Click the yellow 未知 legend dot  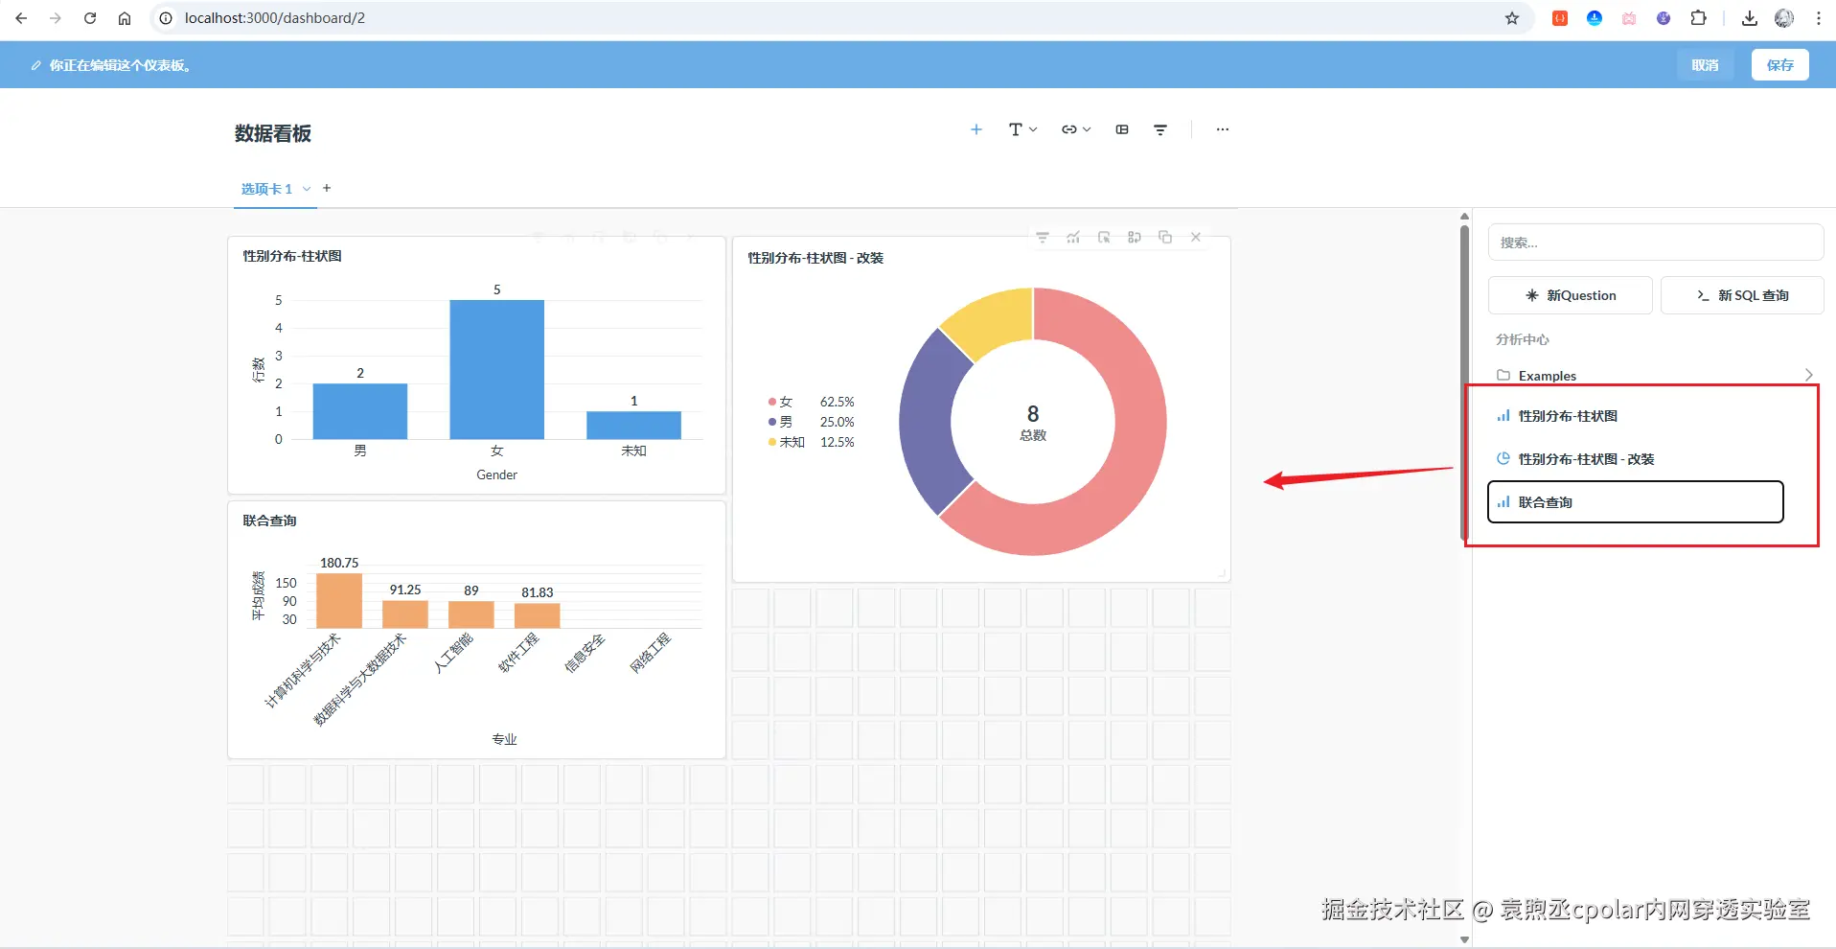point(772,442)
